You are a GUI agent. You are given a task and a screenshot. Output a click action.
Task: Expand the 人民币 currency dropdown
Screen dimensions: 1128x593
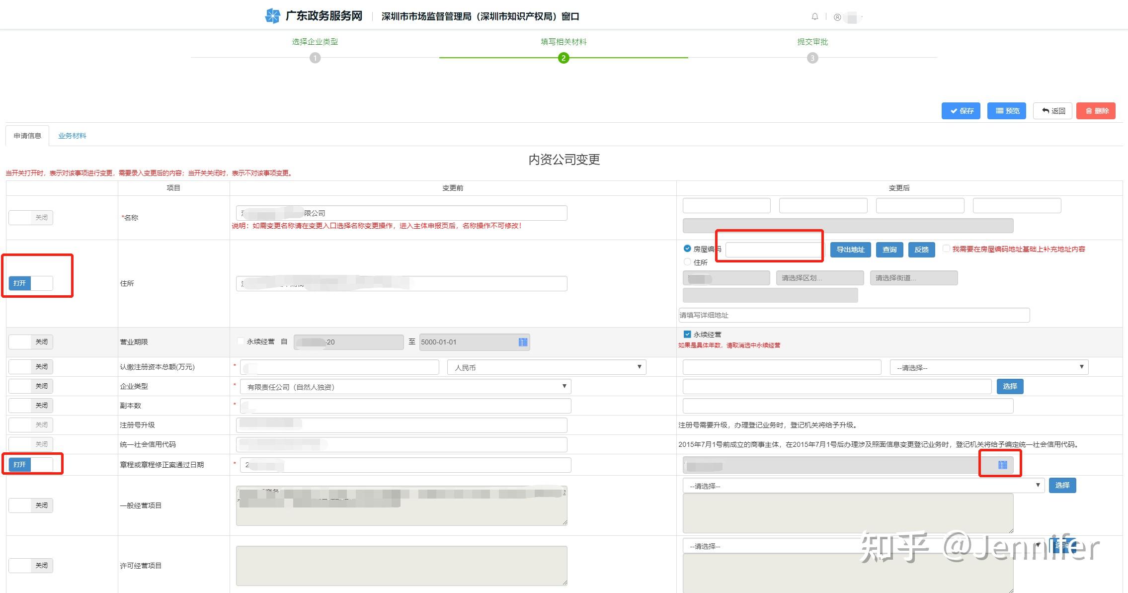click(x=546, y=367)
